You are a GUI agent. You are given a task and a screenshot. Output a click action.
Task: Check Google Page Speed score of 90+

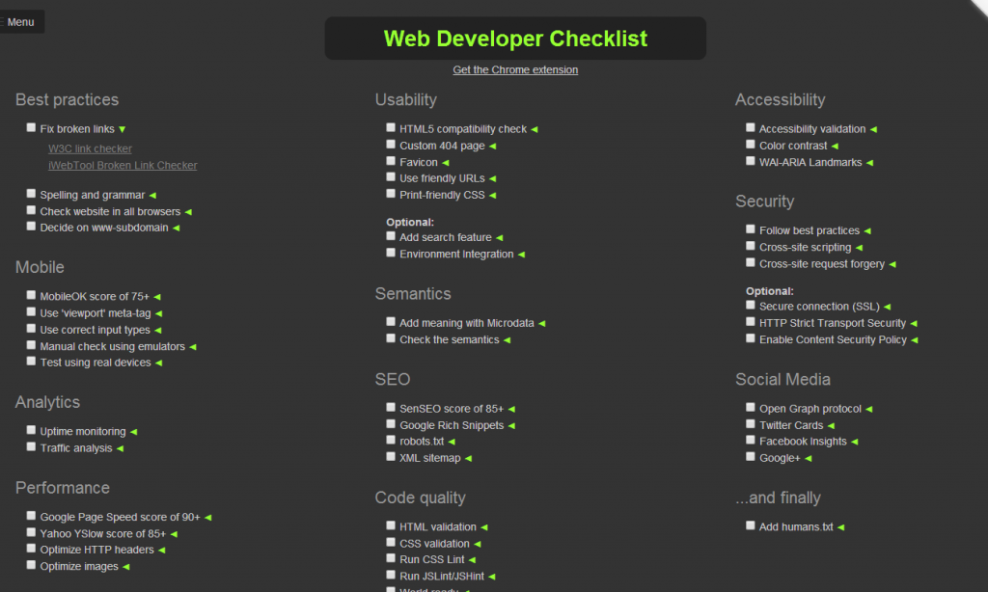[x=31, y=516]
